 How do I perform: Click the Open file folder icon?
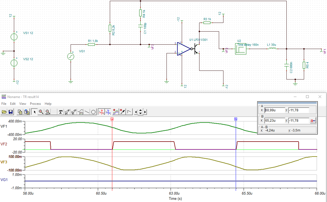pos(4,112)
